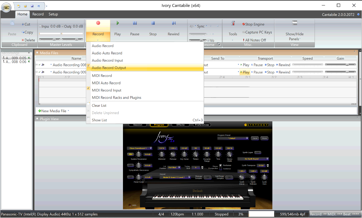The height and width of the screenshot is (218, 362).
Task: Close the Recordings panel
Action: tap(29, 53)
